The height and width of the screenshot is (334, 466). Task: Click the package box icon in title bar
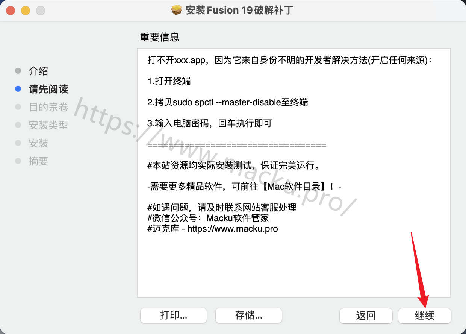pos(176,10)
